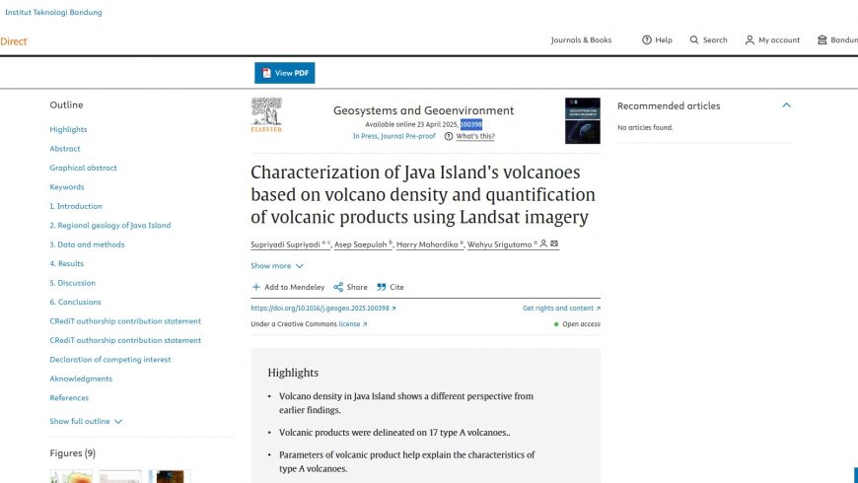
Task: Jump to Abstract in outline
Action: [64, 148]
